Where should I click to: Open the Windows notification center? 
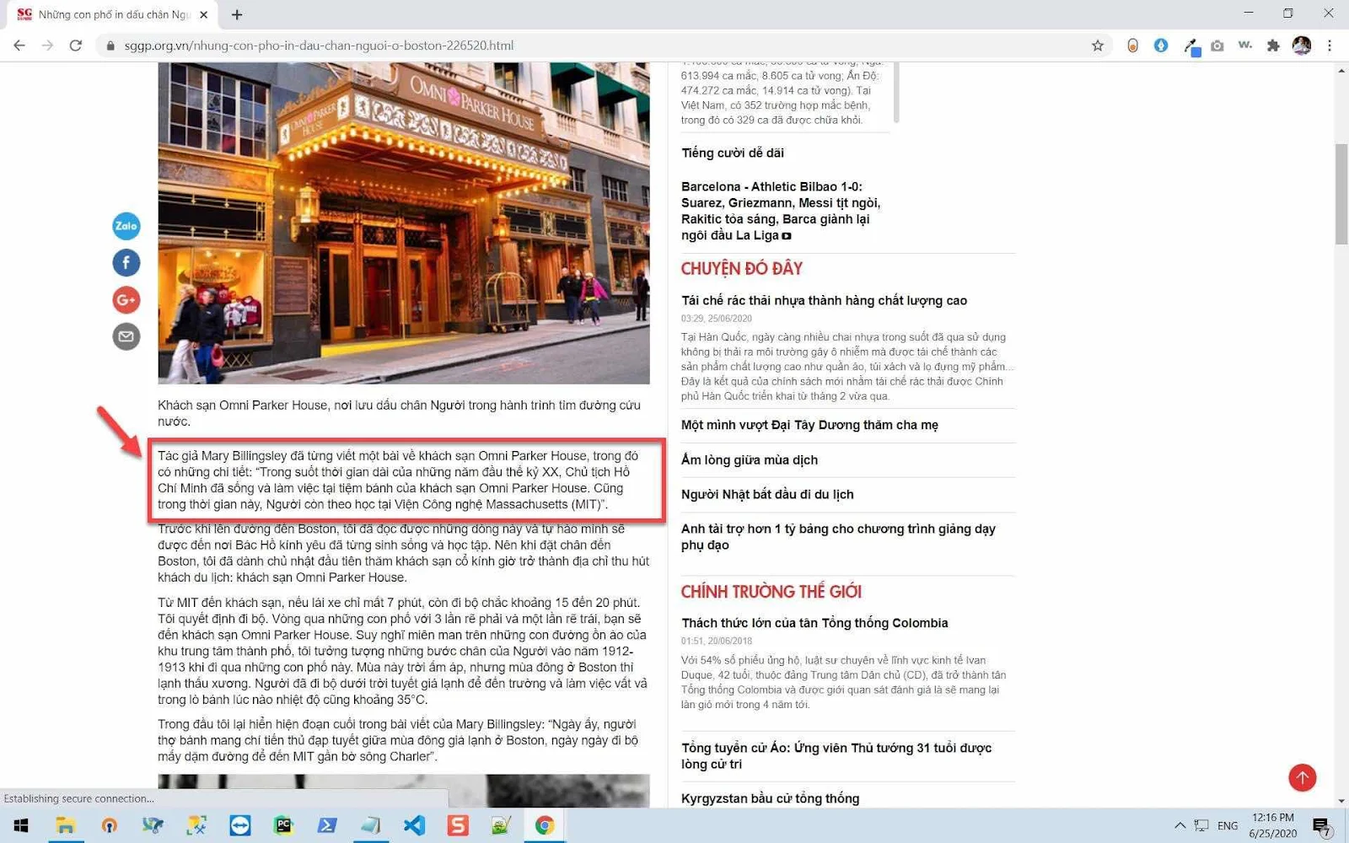pyautogui.click(x=1321, y=825)
